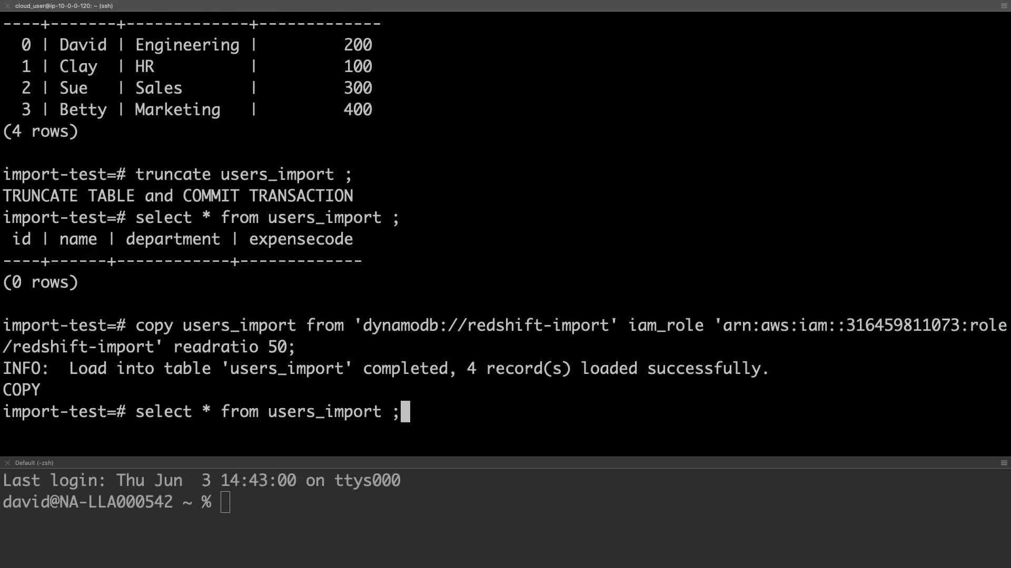The image size is (1011, 568).
Task: Click the 'Marketing' department cell
Action: (x=177, y=110)
